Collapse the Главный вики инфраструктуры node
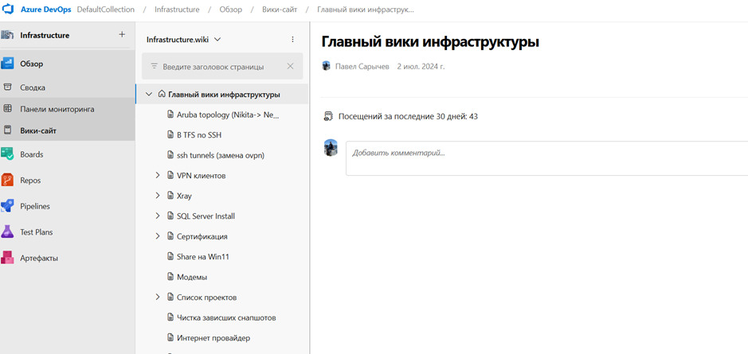This screenshot has height=354, width=748. [149, 95]
